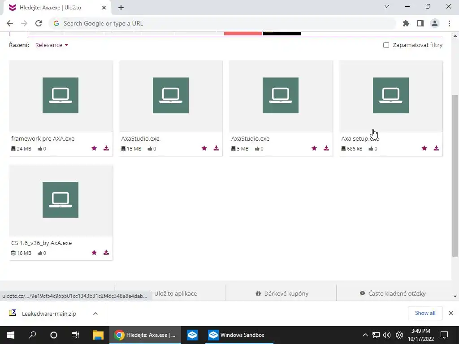Screen dimensions: 459x344
Task: Open the Relevance sorting dropdown
Action: (52, 45)
